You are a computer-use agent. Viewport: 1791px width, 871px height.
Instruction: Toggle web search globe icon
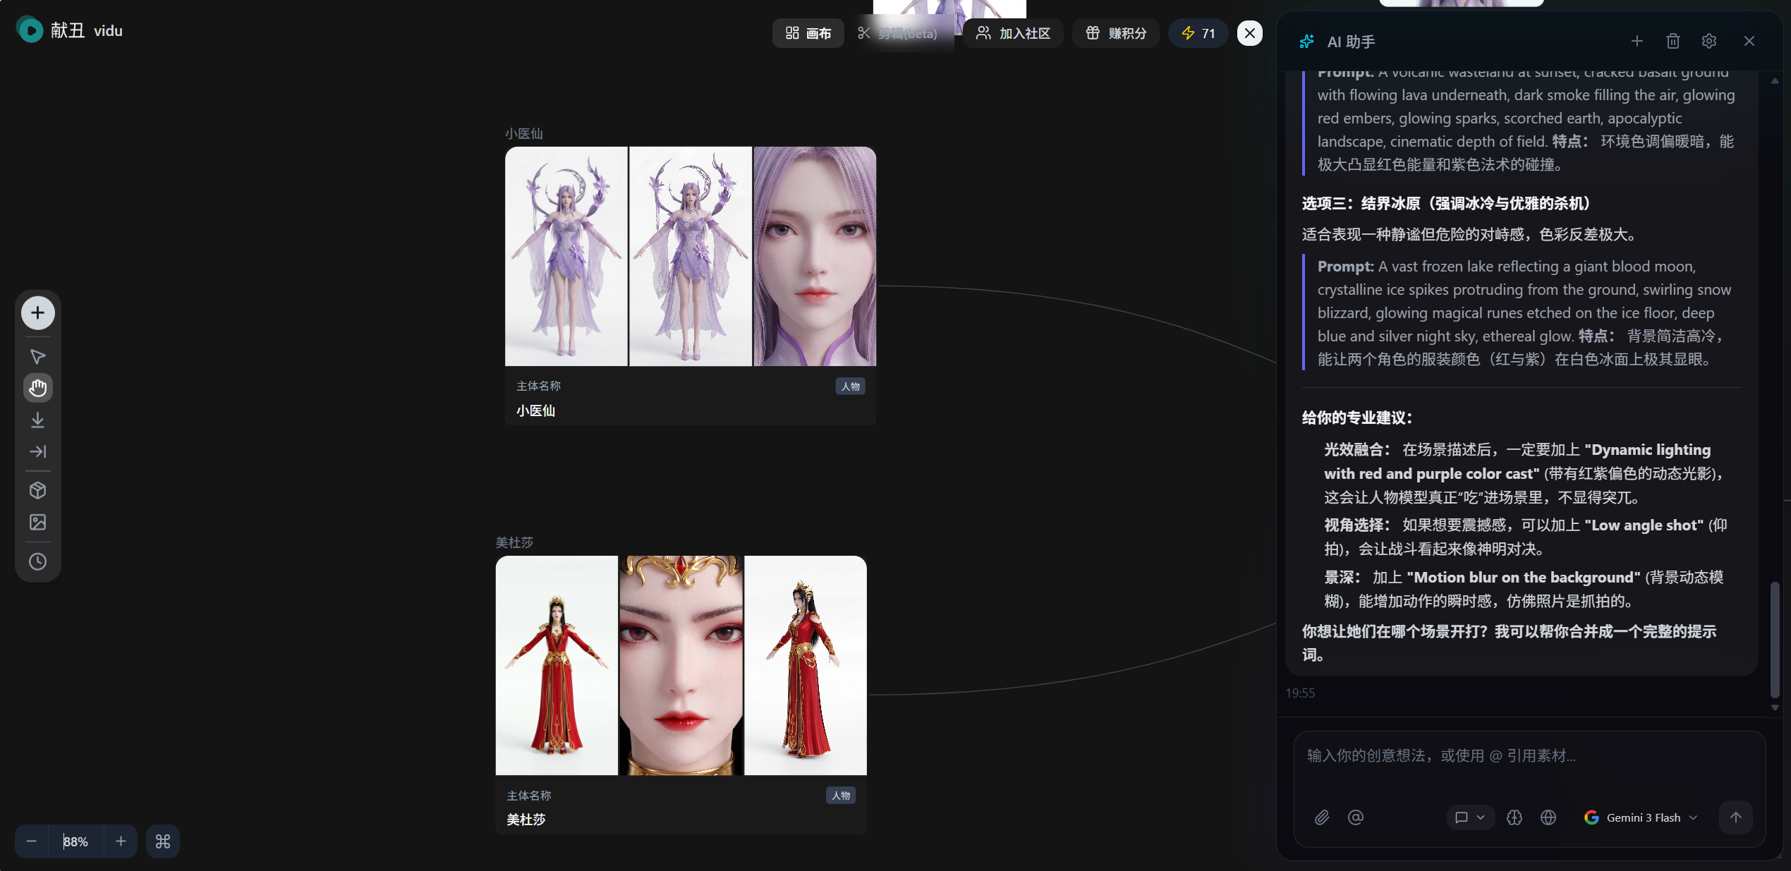coord(1548,817)
